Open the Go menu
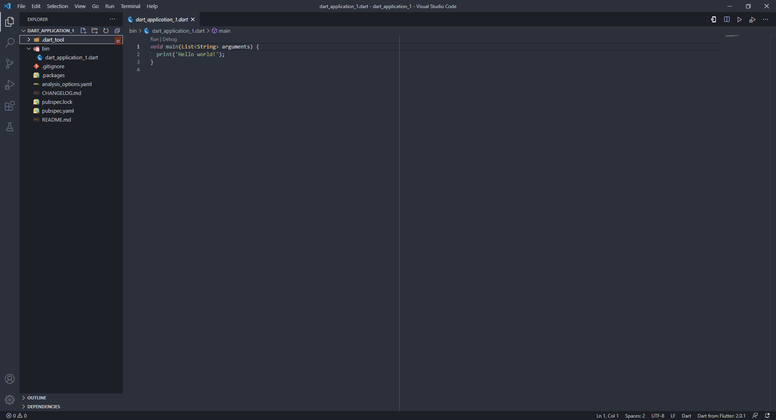 (95, 6)
